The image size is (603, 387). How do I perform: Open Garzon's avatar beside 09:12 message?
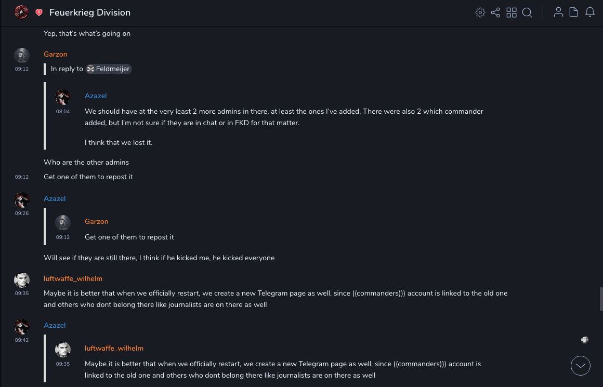22,56
